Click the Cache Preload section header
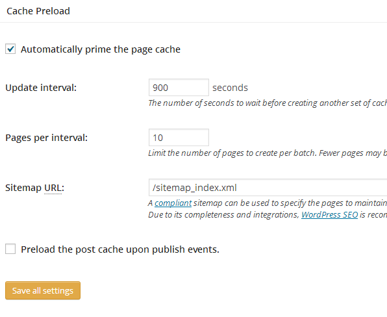This screenshot has height=317, width=387. pyautogui.click(x=38, y=11)
